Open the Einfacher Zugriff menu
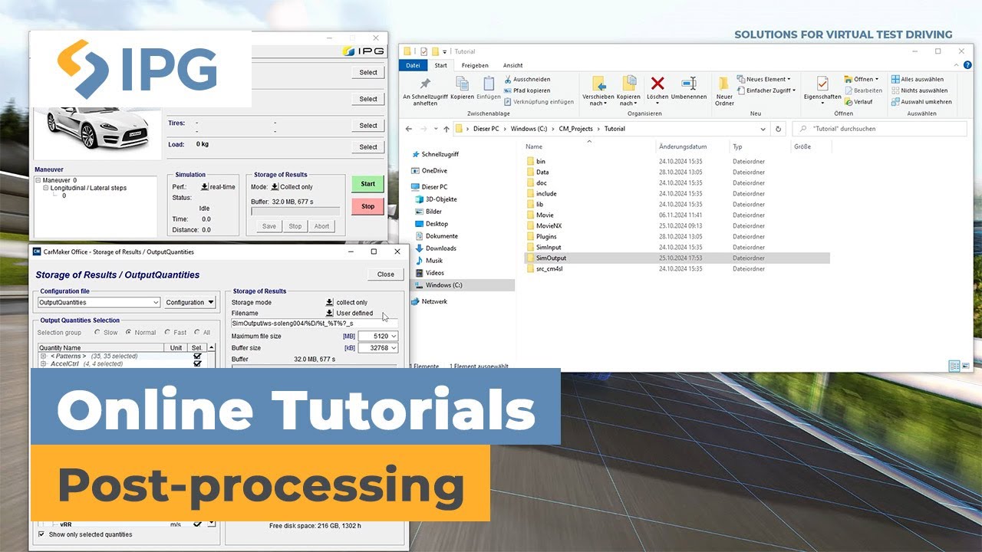The image size is (982, 552). tap(766, 90)
